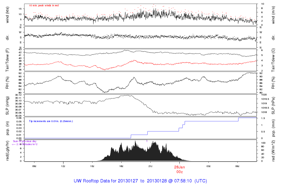Image resolution: width=281 pixels, height=192 pixels.
Task: Click the 'SLP (hPa)' axis title
Action: (273, 106)
